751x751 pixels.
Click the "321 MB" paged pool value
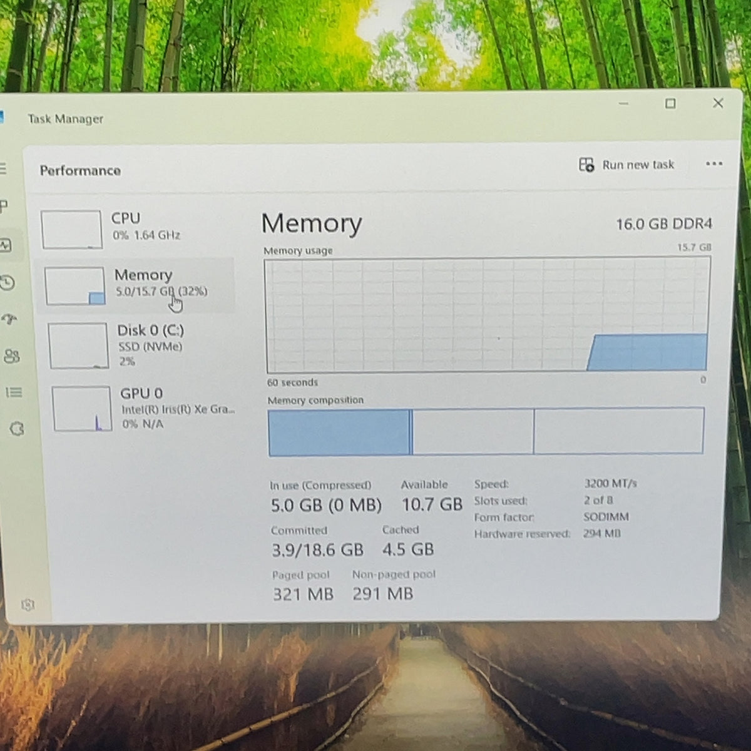[303, 595]
